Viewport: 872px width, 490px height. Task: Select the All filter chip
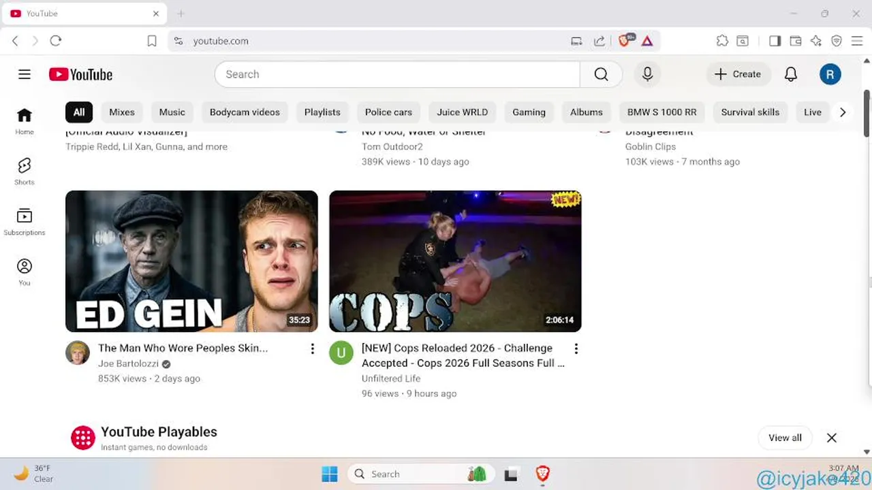click(x=79, y=112)
